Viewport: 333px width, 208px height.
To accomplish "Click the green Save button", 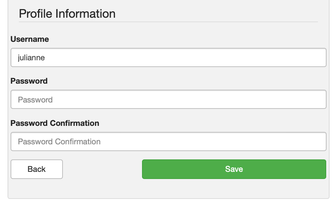I will tap(234, 169).
